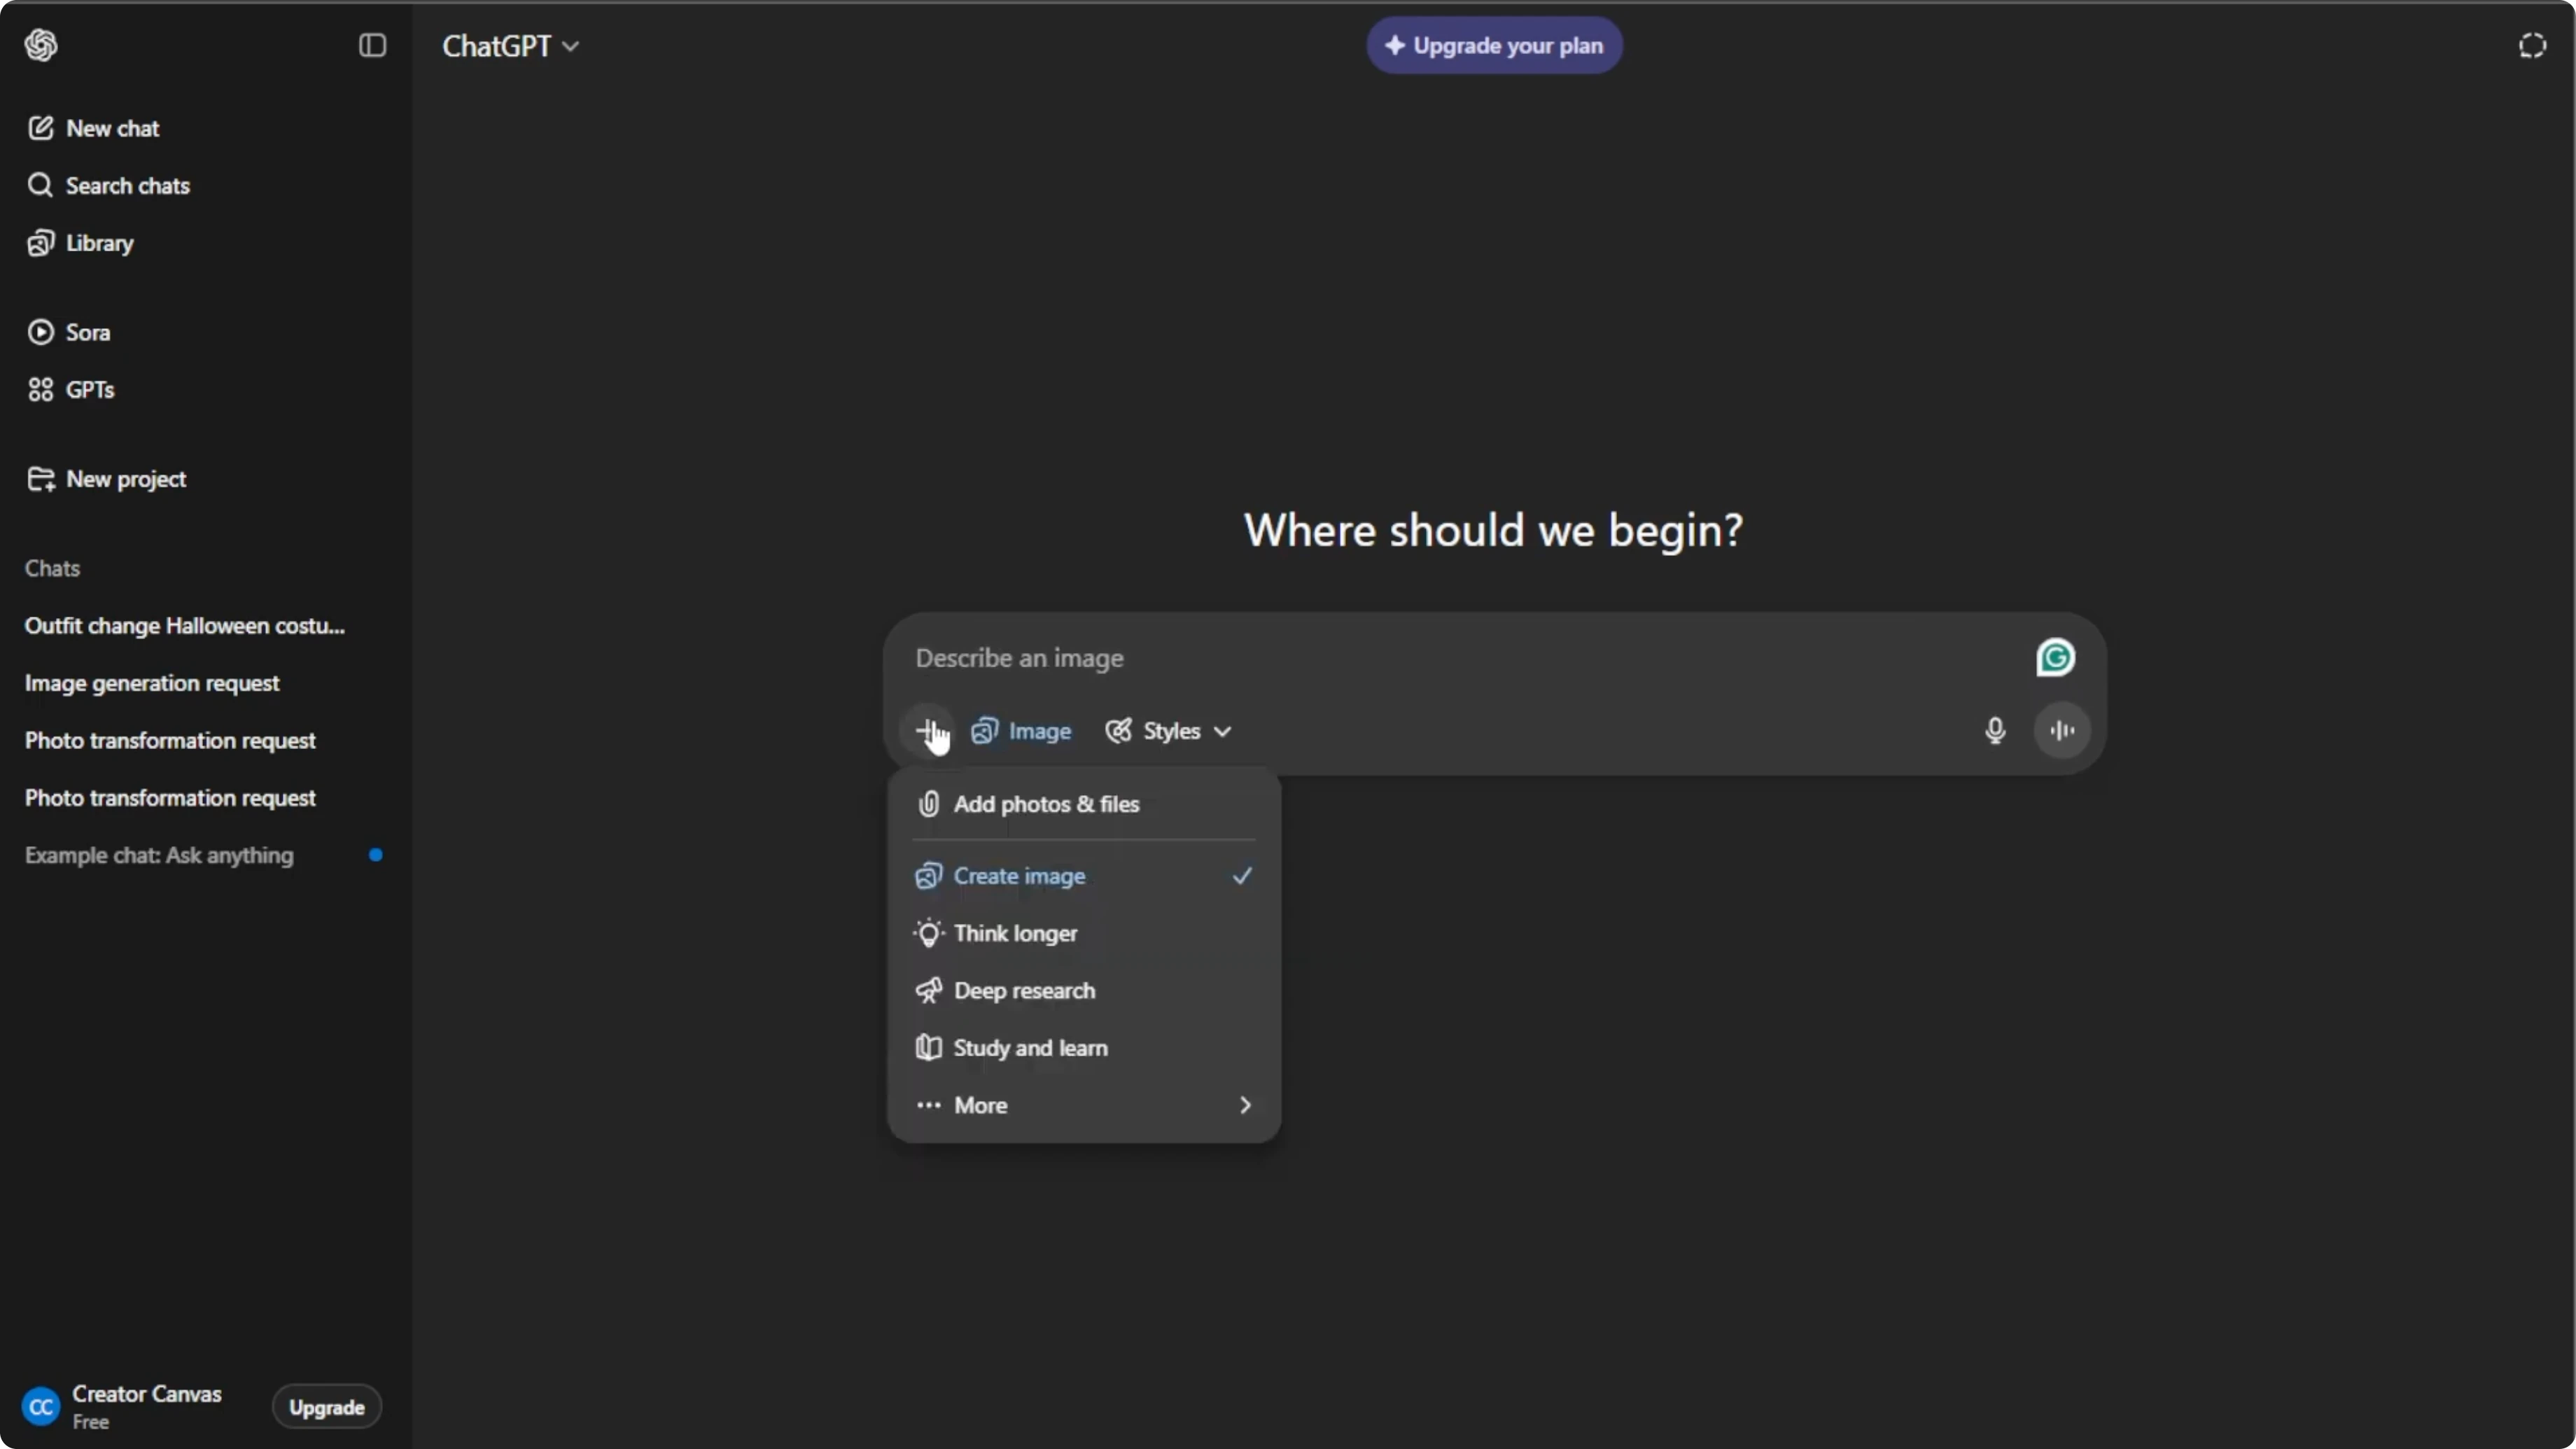The height and width of the screenshot is (1449, 2576).
Task: Click the Creator Canvas CC avatar
Action: [x=41, y=1407]
